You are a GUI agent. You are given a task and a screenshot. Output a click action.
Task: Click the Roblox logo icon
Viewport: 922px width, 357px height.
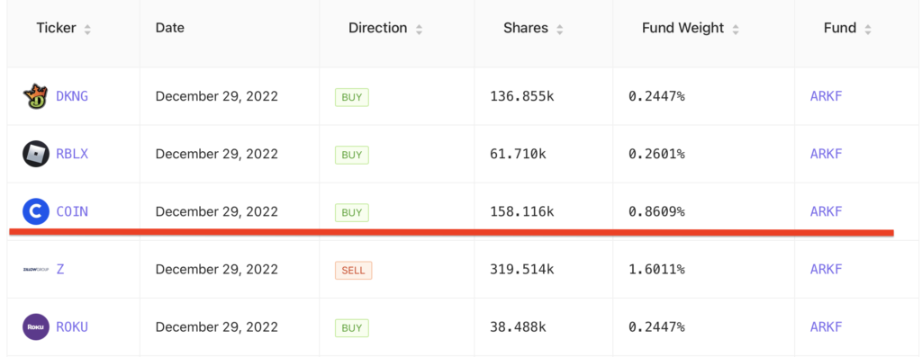36,155
